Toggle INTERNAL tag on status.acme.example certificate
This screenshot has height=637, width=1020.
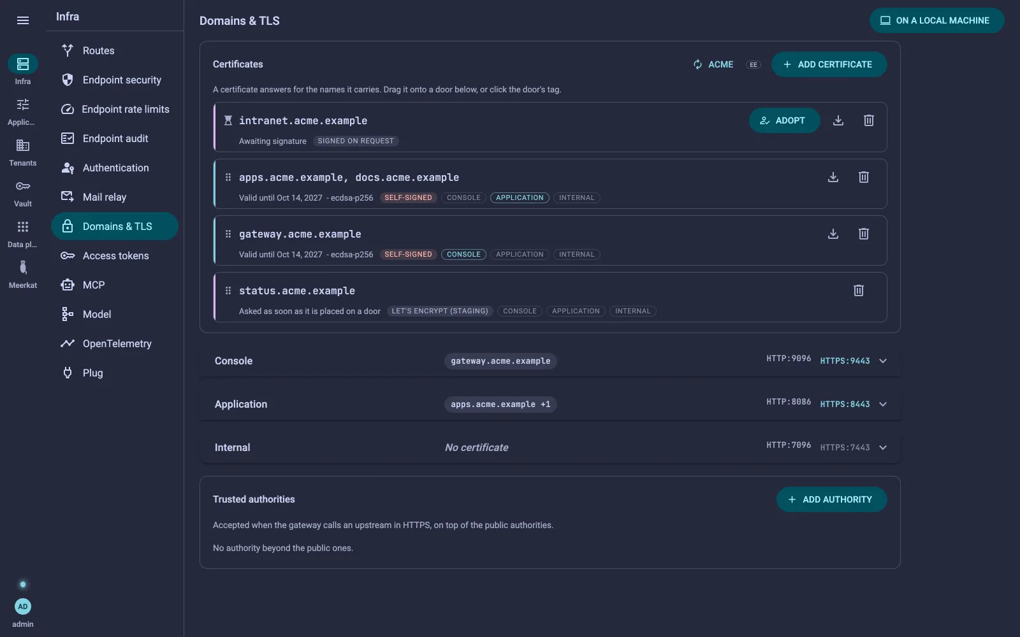coord(633,311)
